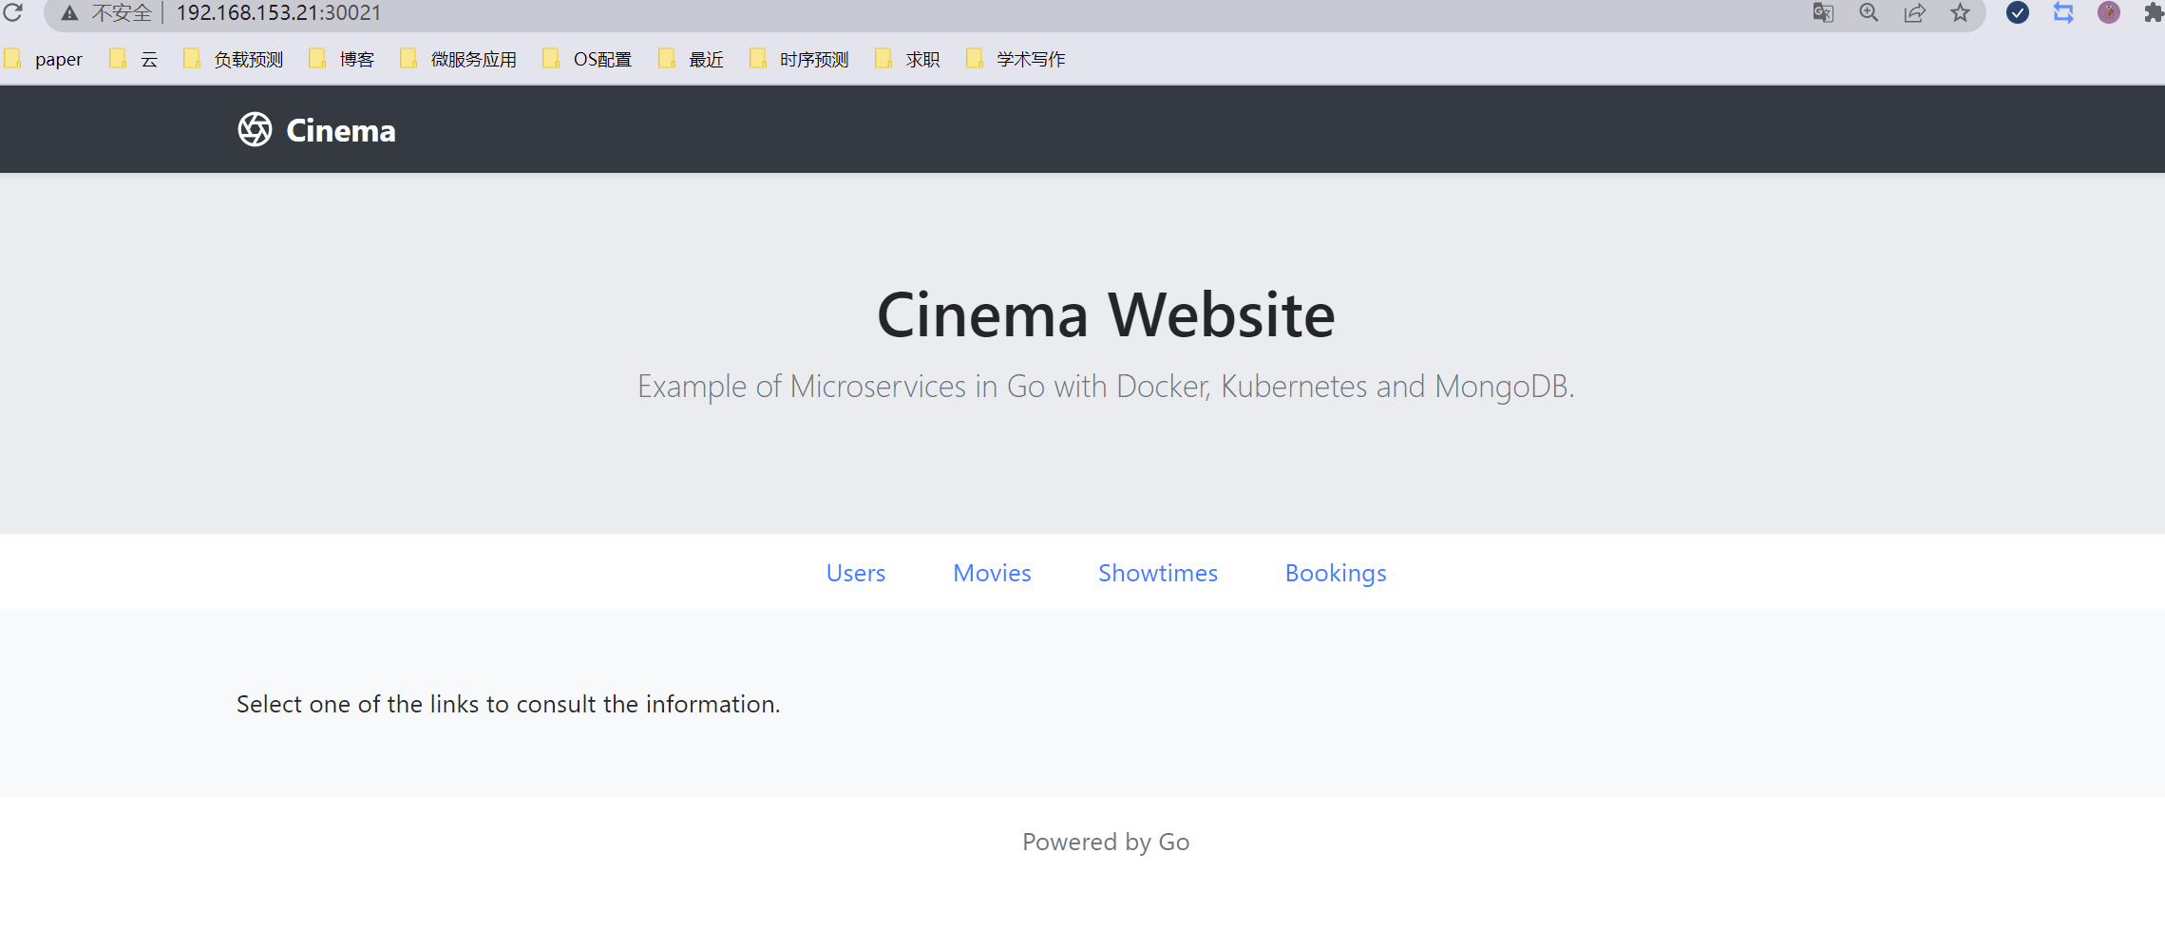Click the blue checkmark extension icon
Viewport: 2165px width, 929px height.
2018,12
